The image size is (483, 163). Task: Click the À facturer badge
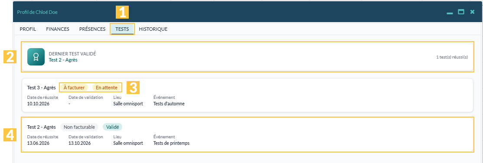74,88
